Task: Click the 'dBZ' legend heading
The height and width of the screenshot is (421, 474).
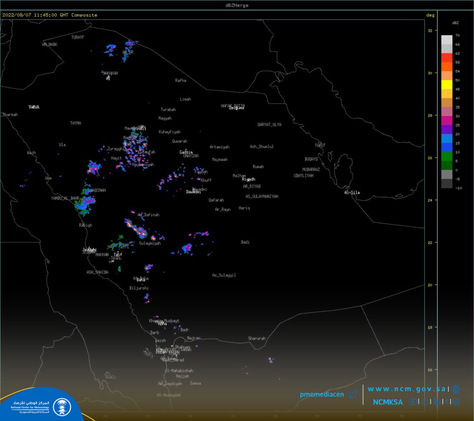Action: (455, 23)
